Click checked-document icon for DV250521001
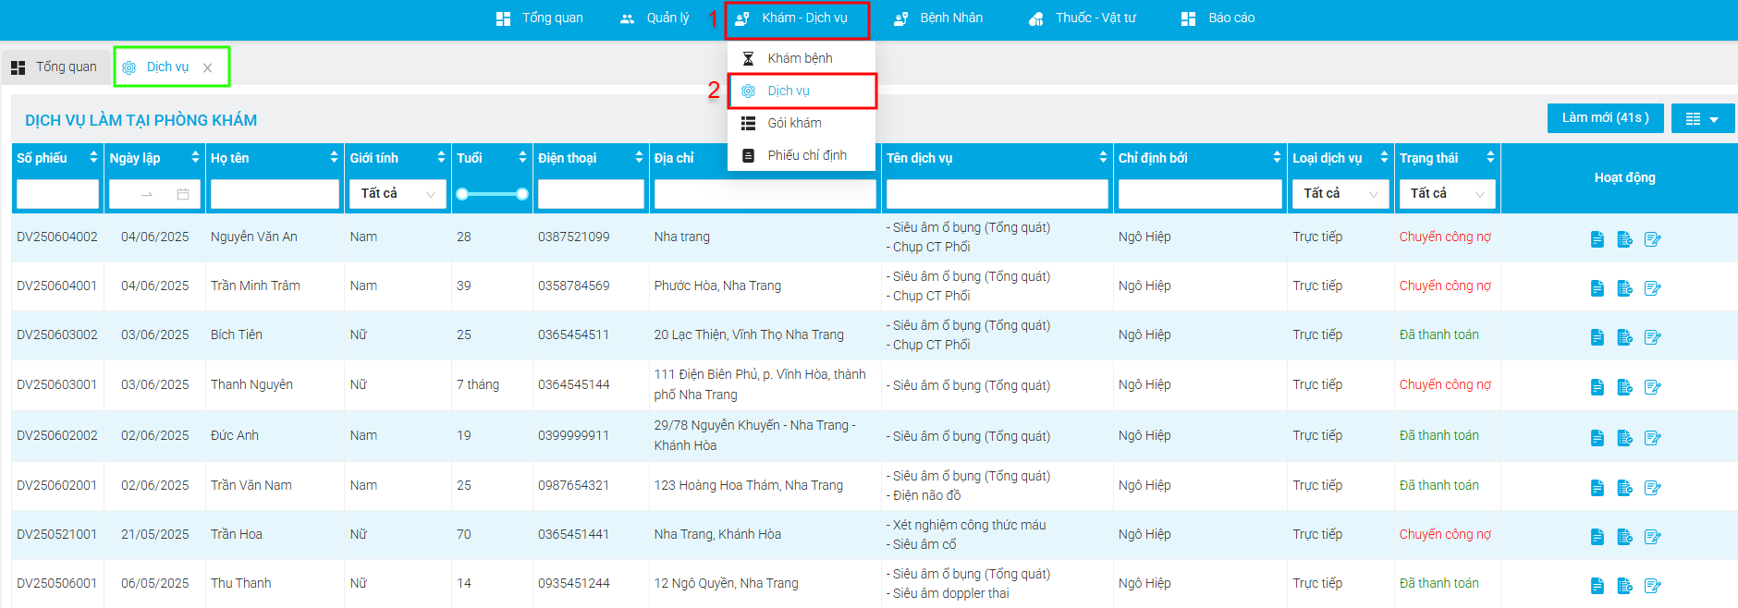This screenshot has width=1738, height=608. click(x=1624, y=537)
